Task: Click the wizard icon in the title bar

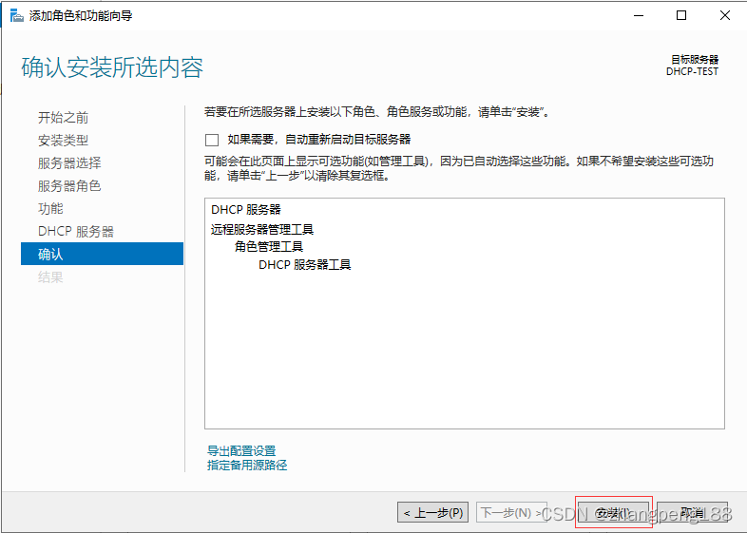Action: click(x=17, y=16)
